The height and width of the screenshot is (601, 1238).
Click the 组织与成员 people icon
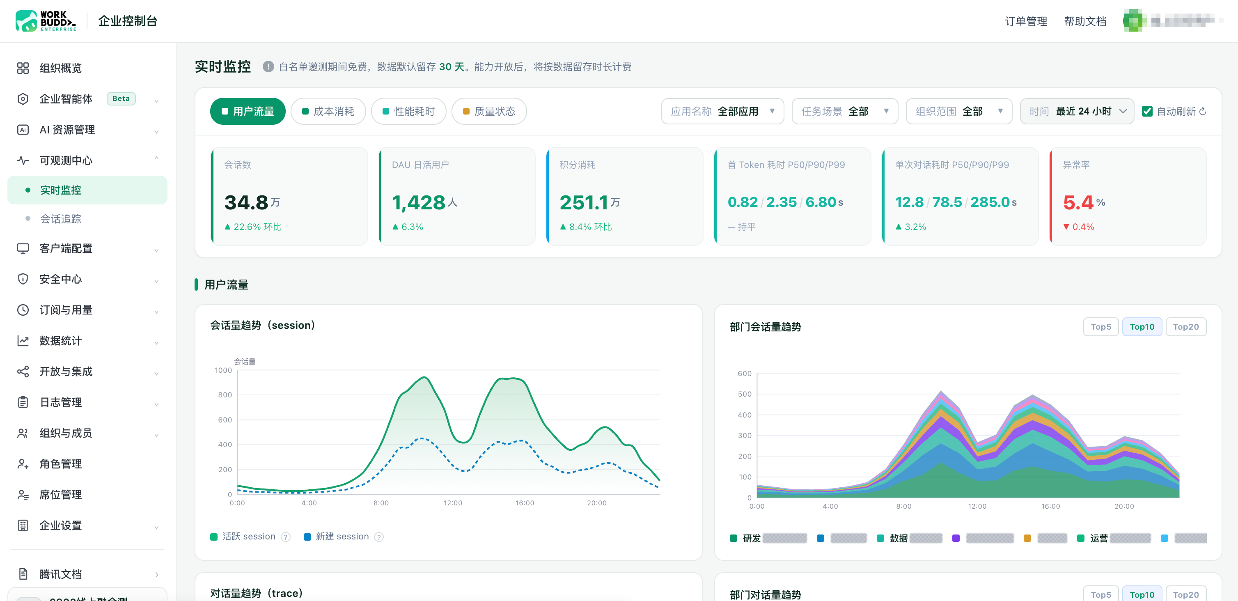(23, 433)
